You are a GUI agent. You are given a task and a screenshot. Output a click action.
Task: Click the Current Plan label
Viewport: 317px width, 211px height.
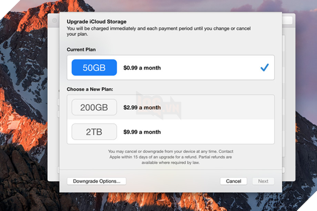coord(82,49)
